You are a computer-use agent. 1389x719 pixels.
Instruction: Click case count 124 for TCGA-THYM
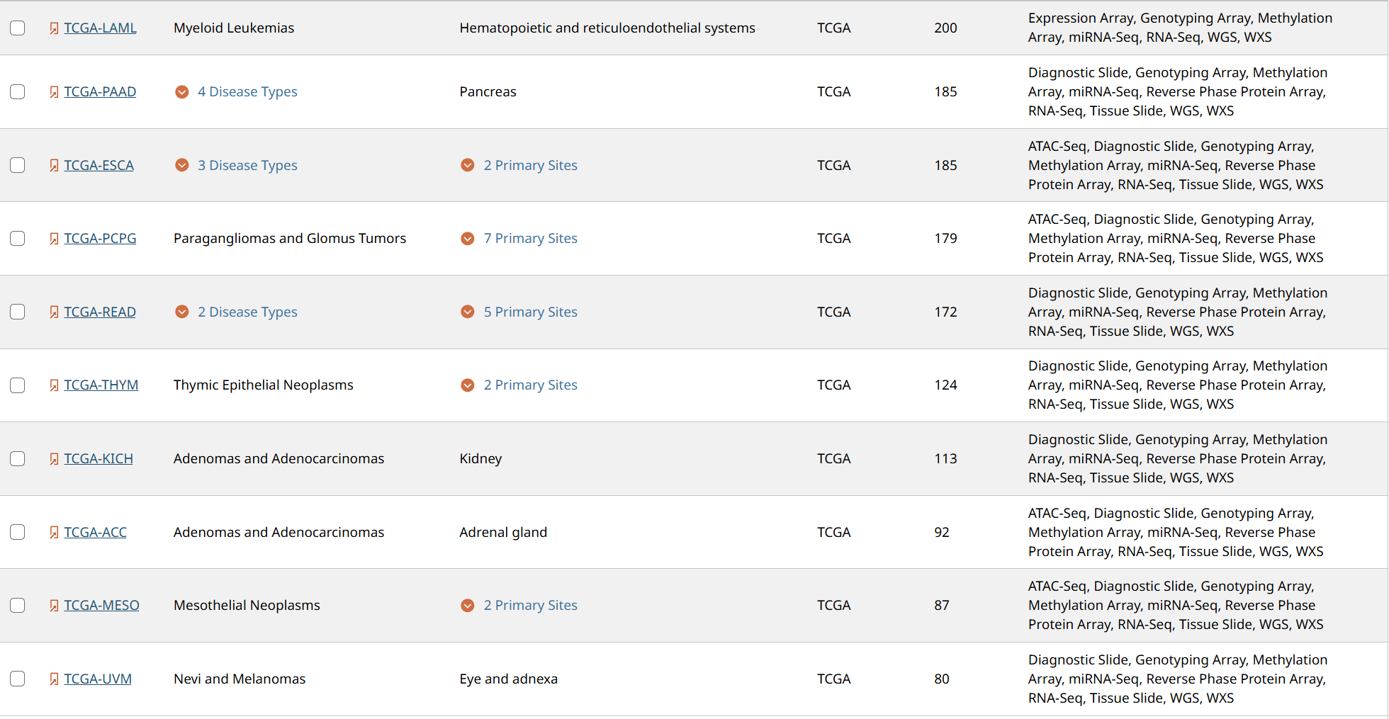[945, 385]
